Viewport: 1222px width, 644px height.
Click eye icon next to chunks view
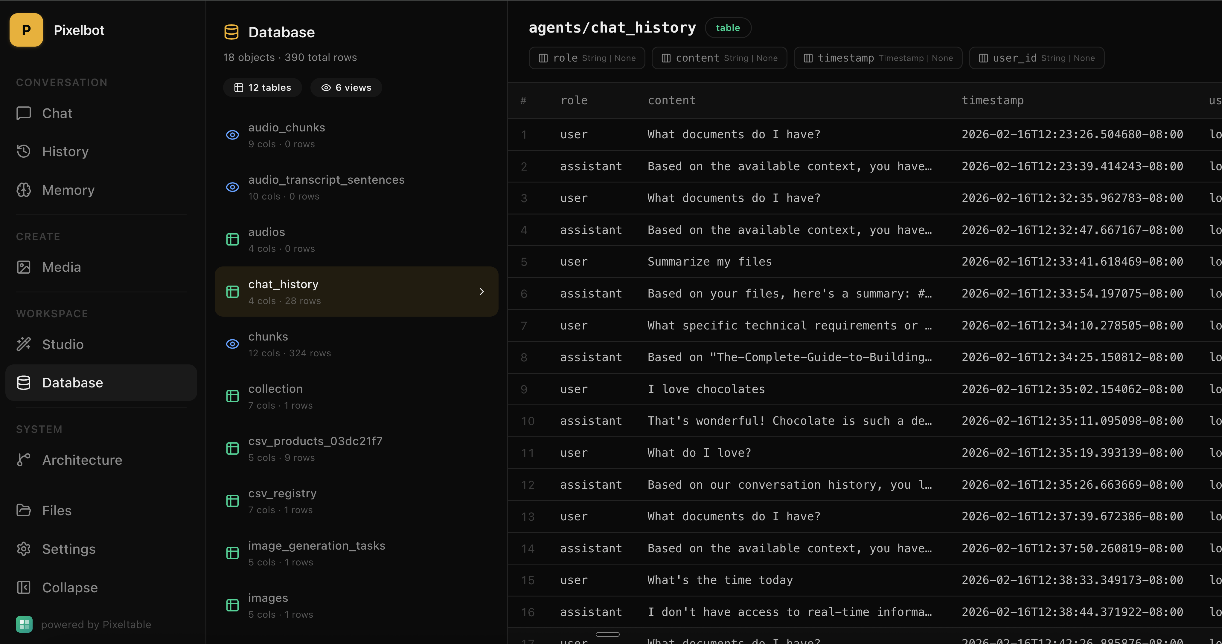point(232,344)
